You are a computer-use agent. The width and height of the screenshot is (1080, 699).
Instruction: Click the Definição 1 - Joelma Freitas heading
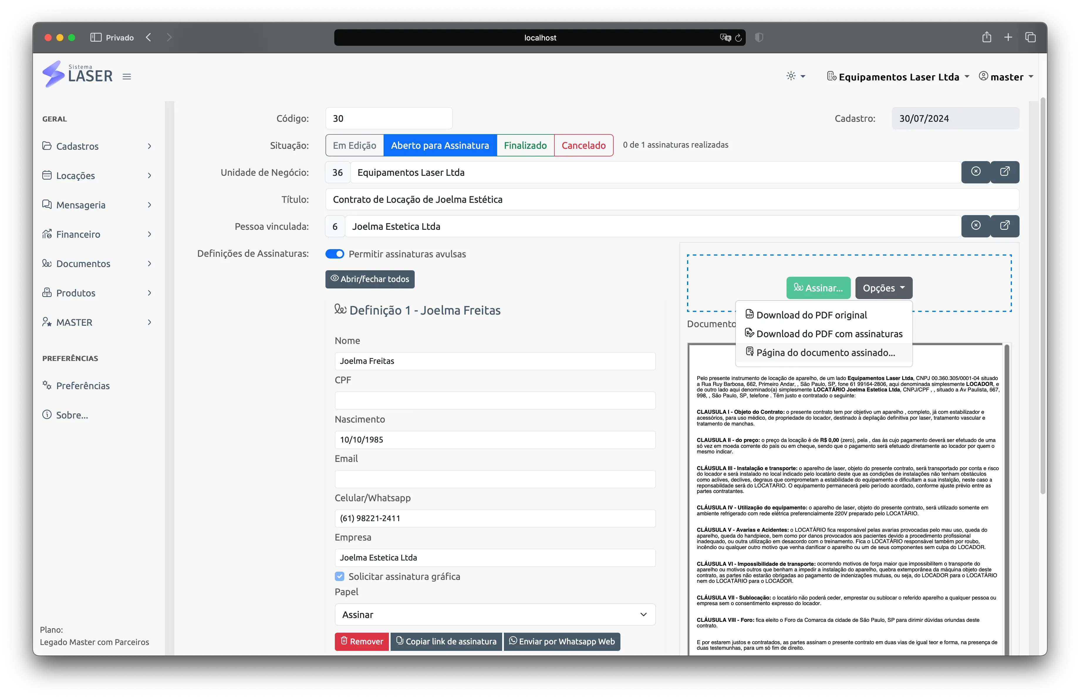(418, 310)
